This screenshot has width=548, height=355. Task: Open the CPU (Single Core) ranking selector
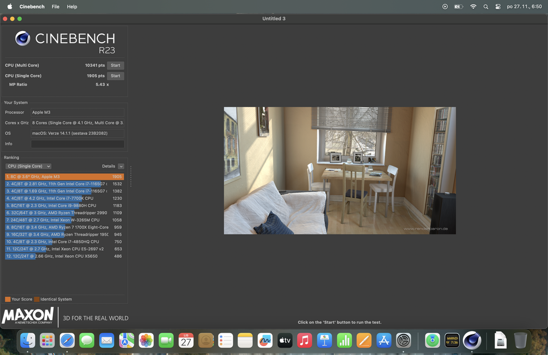tap(28, 166)
